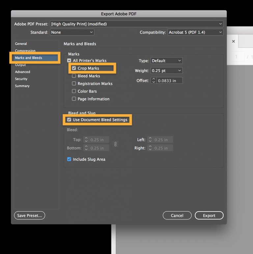This screenshot has width=253, height=254.
Task: Open the Advanced settings section
Action: [22, 72]
